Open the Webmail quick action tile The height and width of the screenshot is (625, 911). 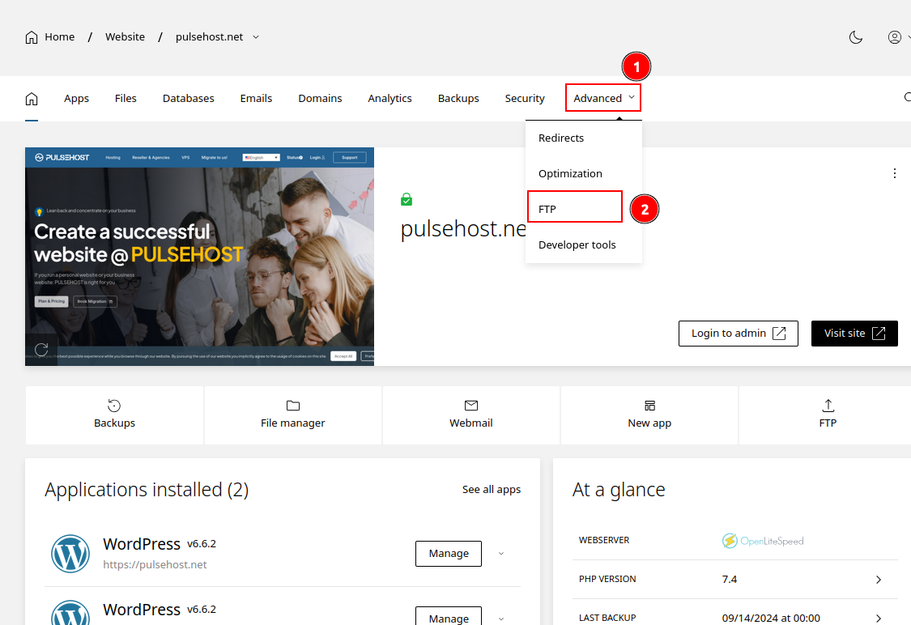(x=470, y=415)
